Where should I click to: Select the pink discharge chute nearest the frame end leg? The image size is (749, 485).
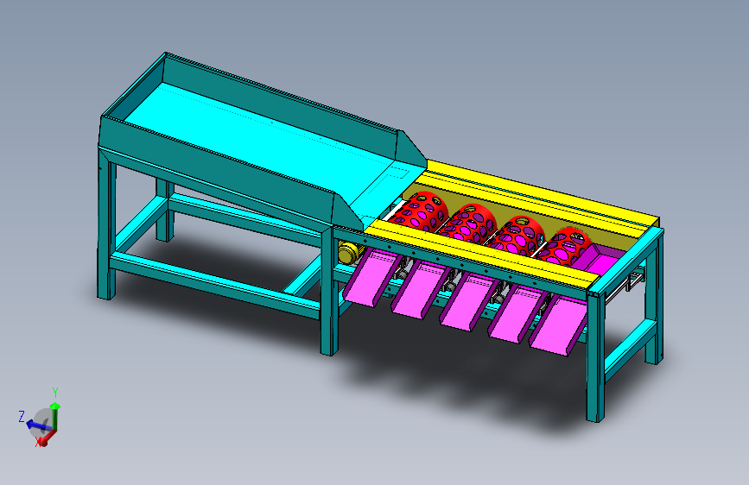click(x=558, y=325)
